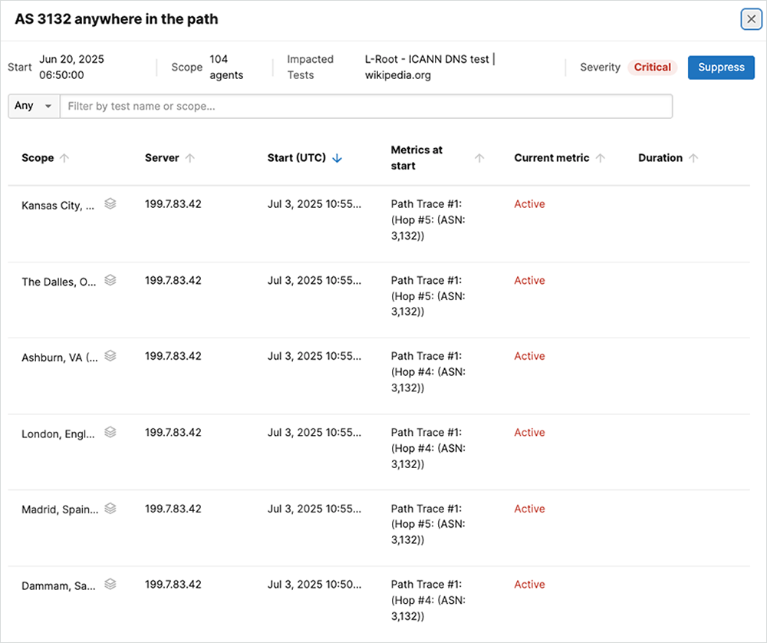
Task: Open the Kansas City scope entry
Action: (58, 205)
